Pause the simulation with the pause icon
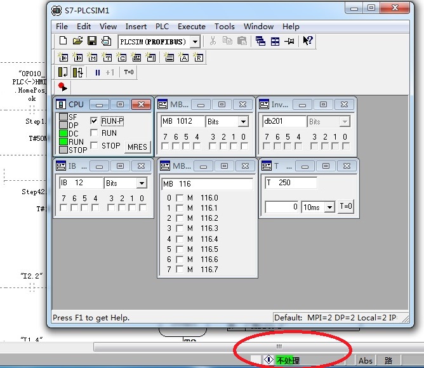Screen dimensions: 424x368 tap(98, 72)
